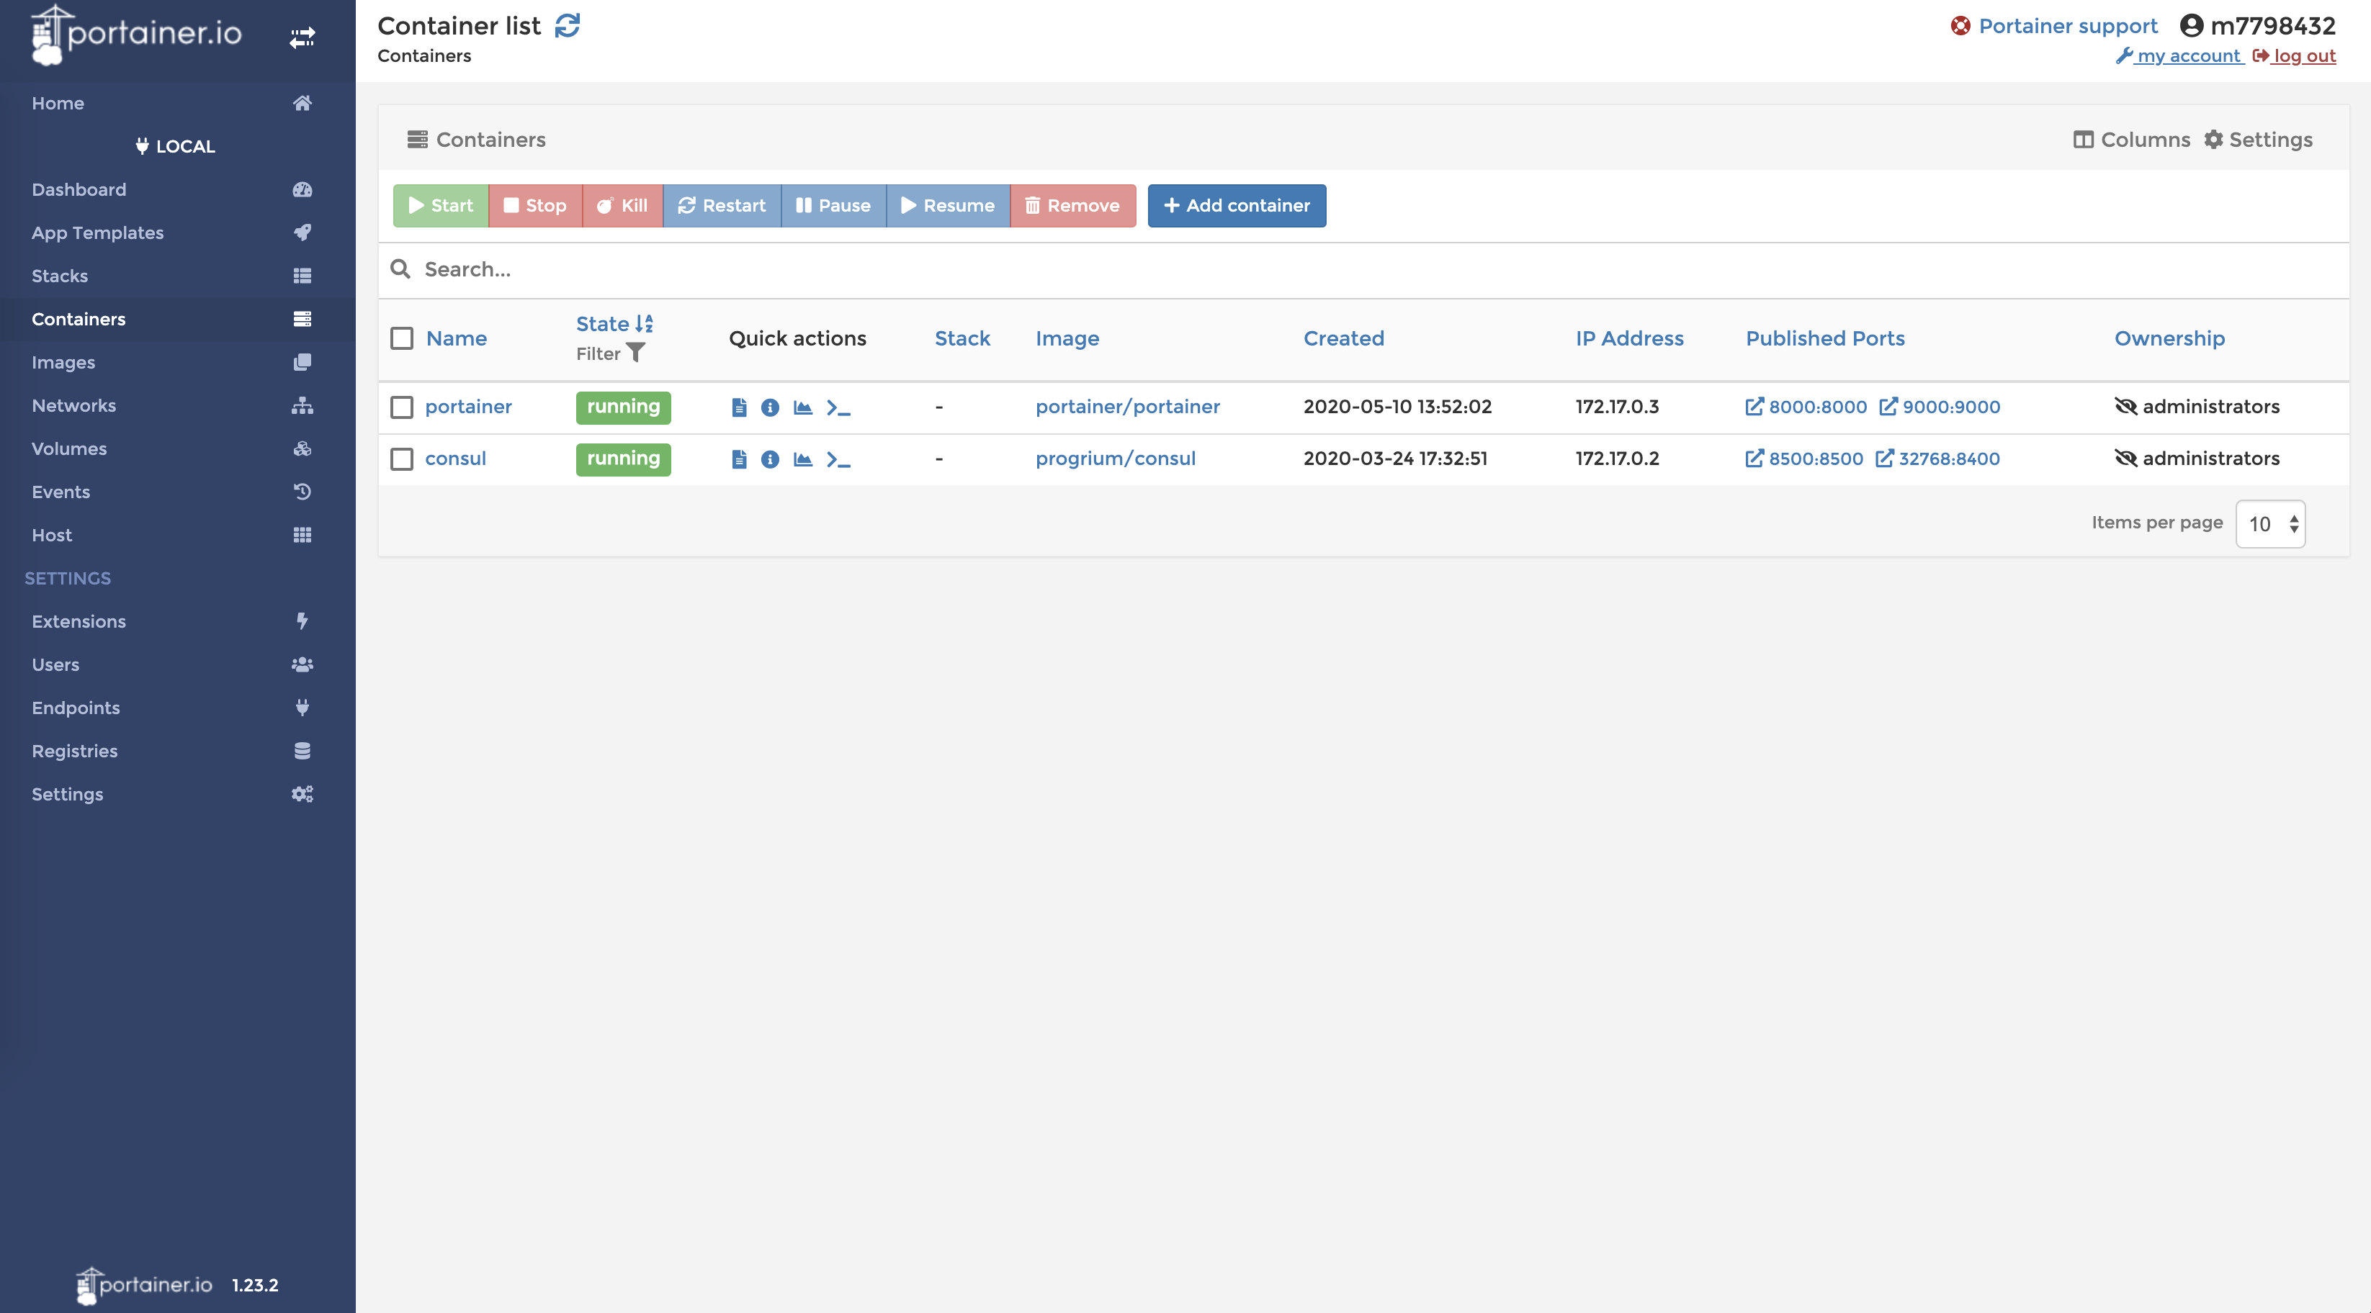Image resolution: width=2371 pixels, height=1313 pixels.
Task: Refresh the container list
Action: [567, 26]
